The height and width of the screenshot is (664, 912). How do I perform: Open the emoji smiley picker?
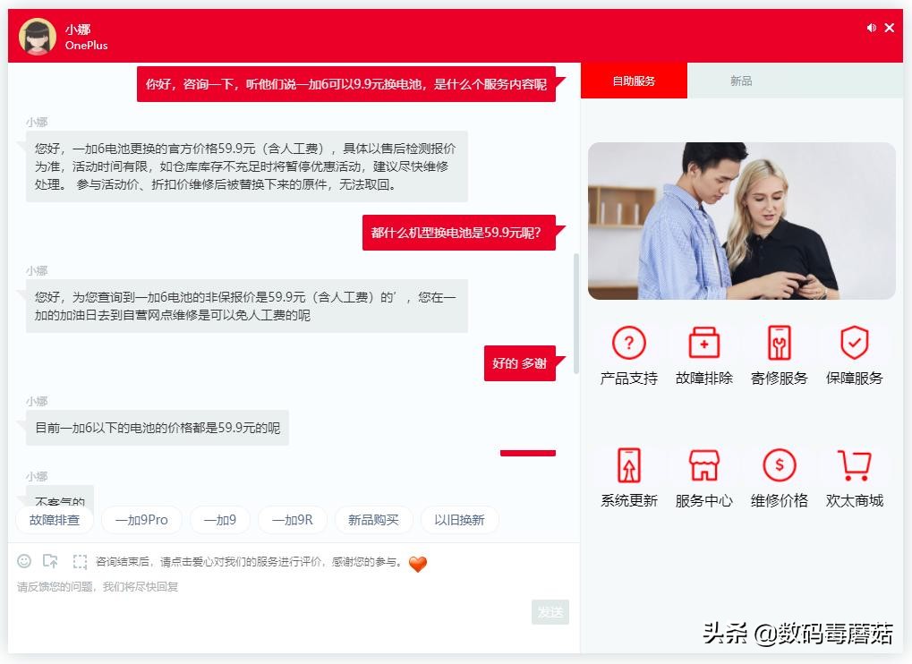pos(23,561)
